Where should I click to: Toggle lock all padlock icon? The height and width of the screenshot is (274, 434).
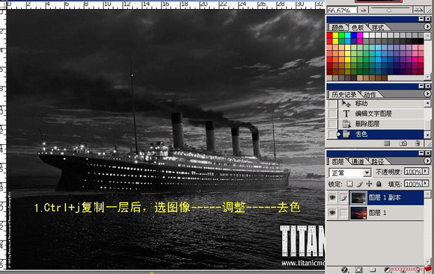[x=379, y=184]
